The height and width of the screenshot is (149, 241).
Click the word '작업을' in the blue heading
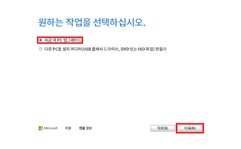pos(78,22)
